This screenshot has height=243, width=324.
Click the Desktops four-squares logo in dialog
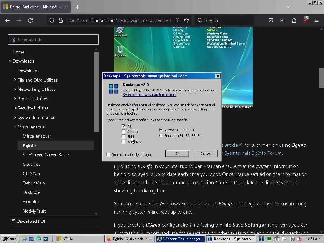(x=114, y=89)
